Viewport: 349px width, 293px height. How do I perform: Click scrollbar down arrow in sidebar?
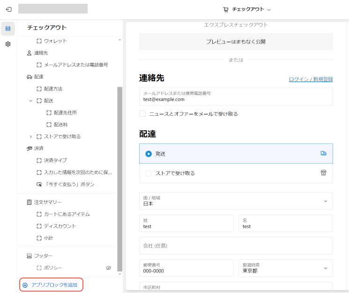[x=120, y=274]
